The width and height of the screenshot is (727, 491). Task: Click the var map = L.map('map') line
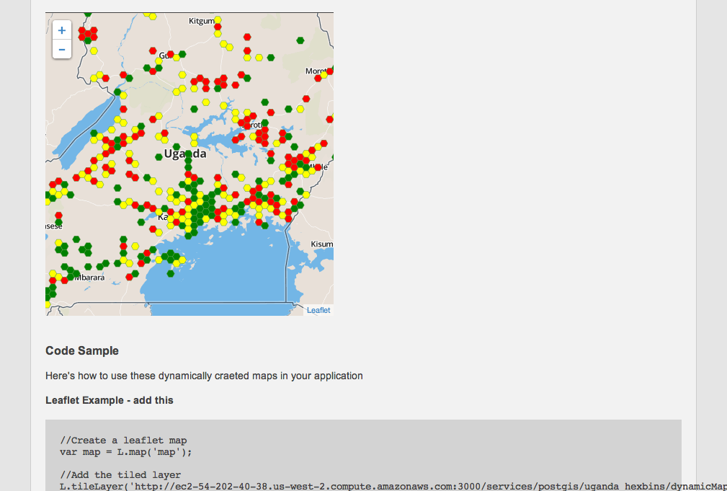point(125,452)
